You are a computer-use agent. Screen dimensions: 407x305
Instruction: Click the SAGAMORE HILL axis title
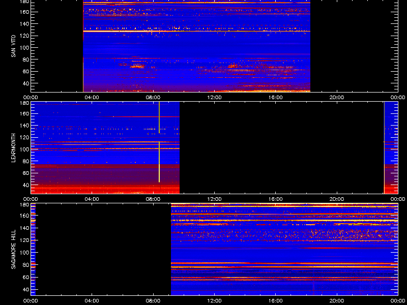(13, 249)
